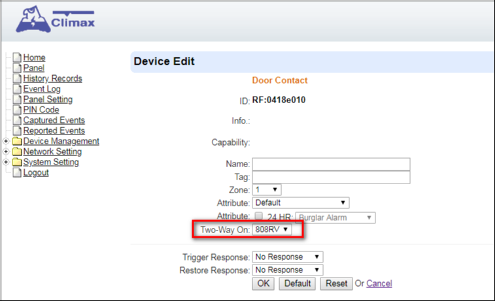
Task: Open the Panel Setting page link
Action: [48, 99]
